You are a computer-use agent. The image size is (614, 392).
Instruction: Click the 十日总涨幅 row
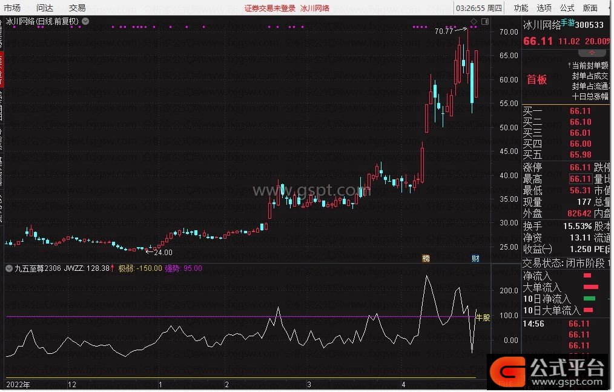[x=590, y=96]
